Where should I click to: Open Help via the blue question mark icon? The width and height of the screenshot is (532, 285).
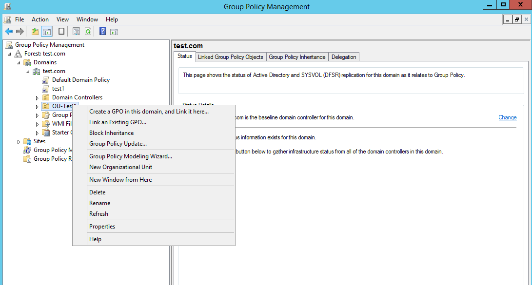102,32
